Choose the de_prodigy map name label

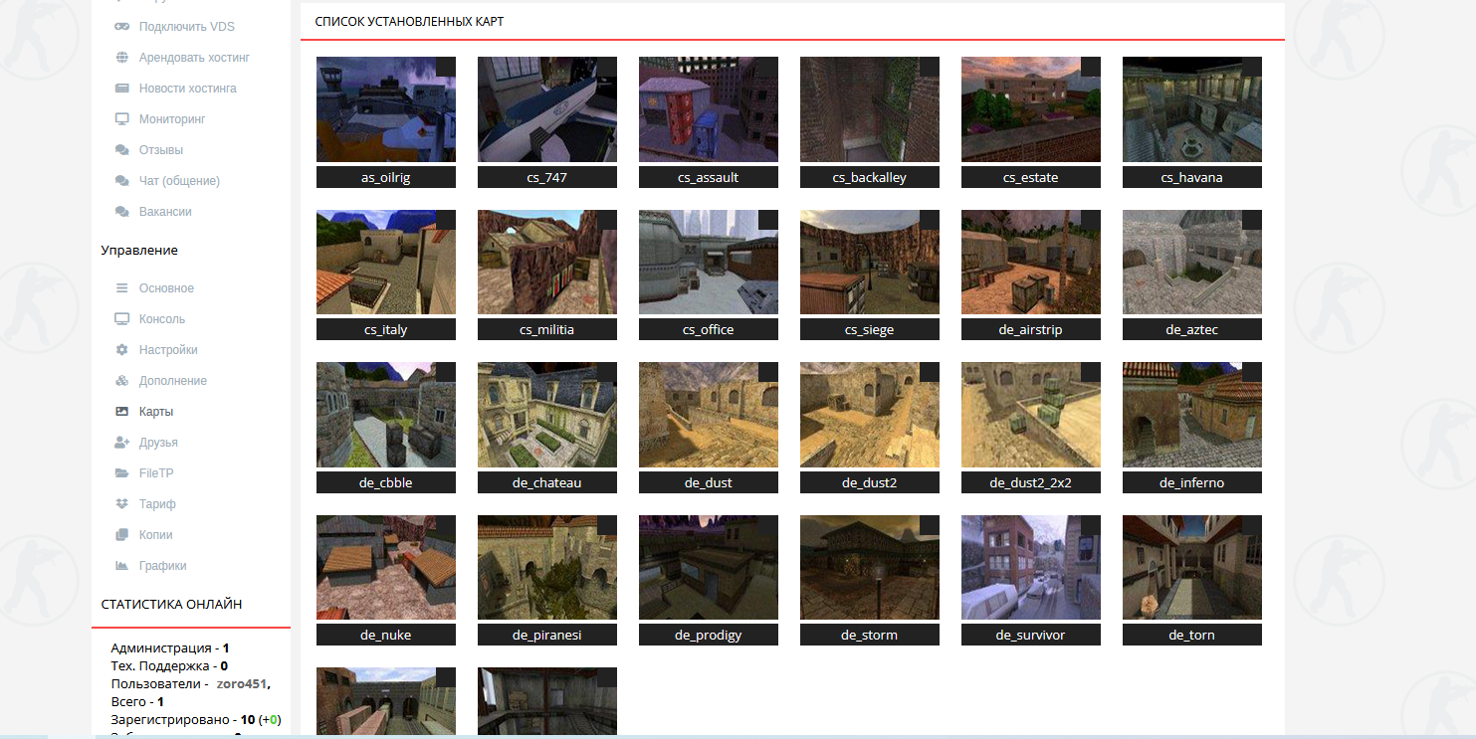point(709,635)
